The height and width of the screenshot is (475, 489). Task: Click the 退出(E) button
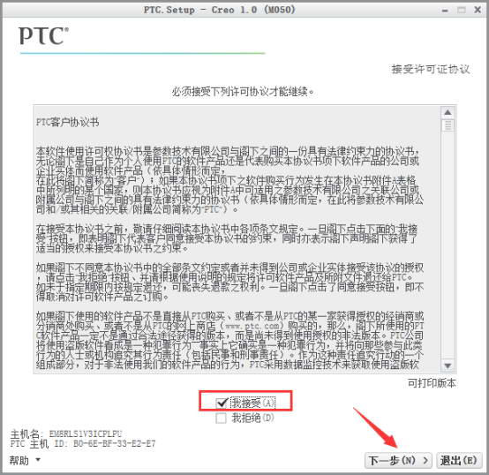(459, 460)
